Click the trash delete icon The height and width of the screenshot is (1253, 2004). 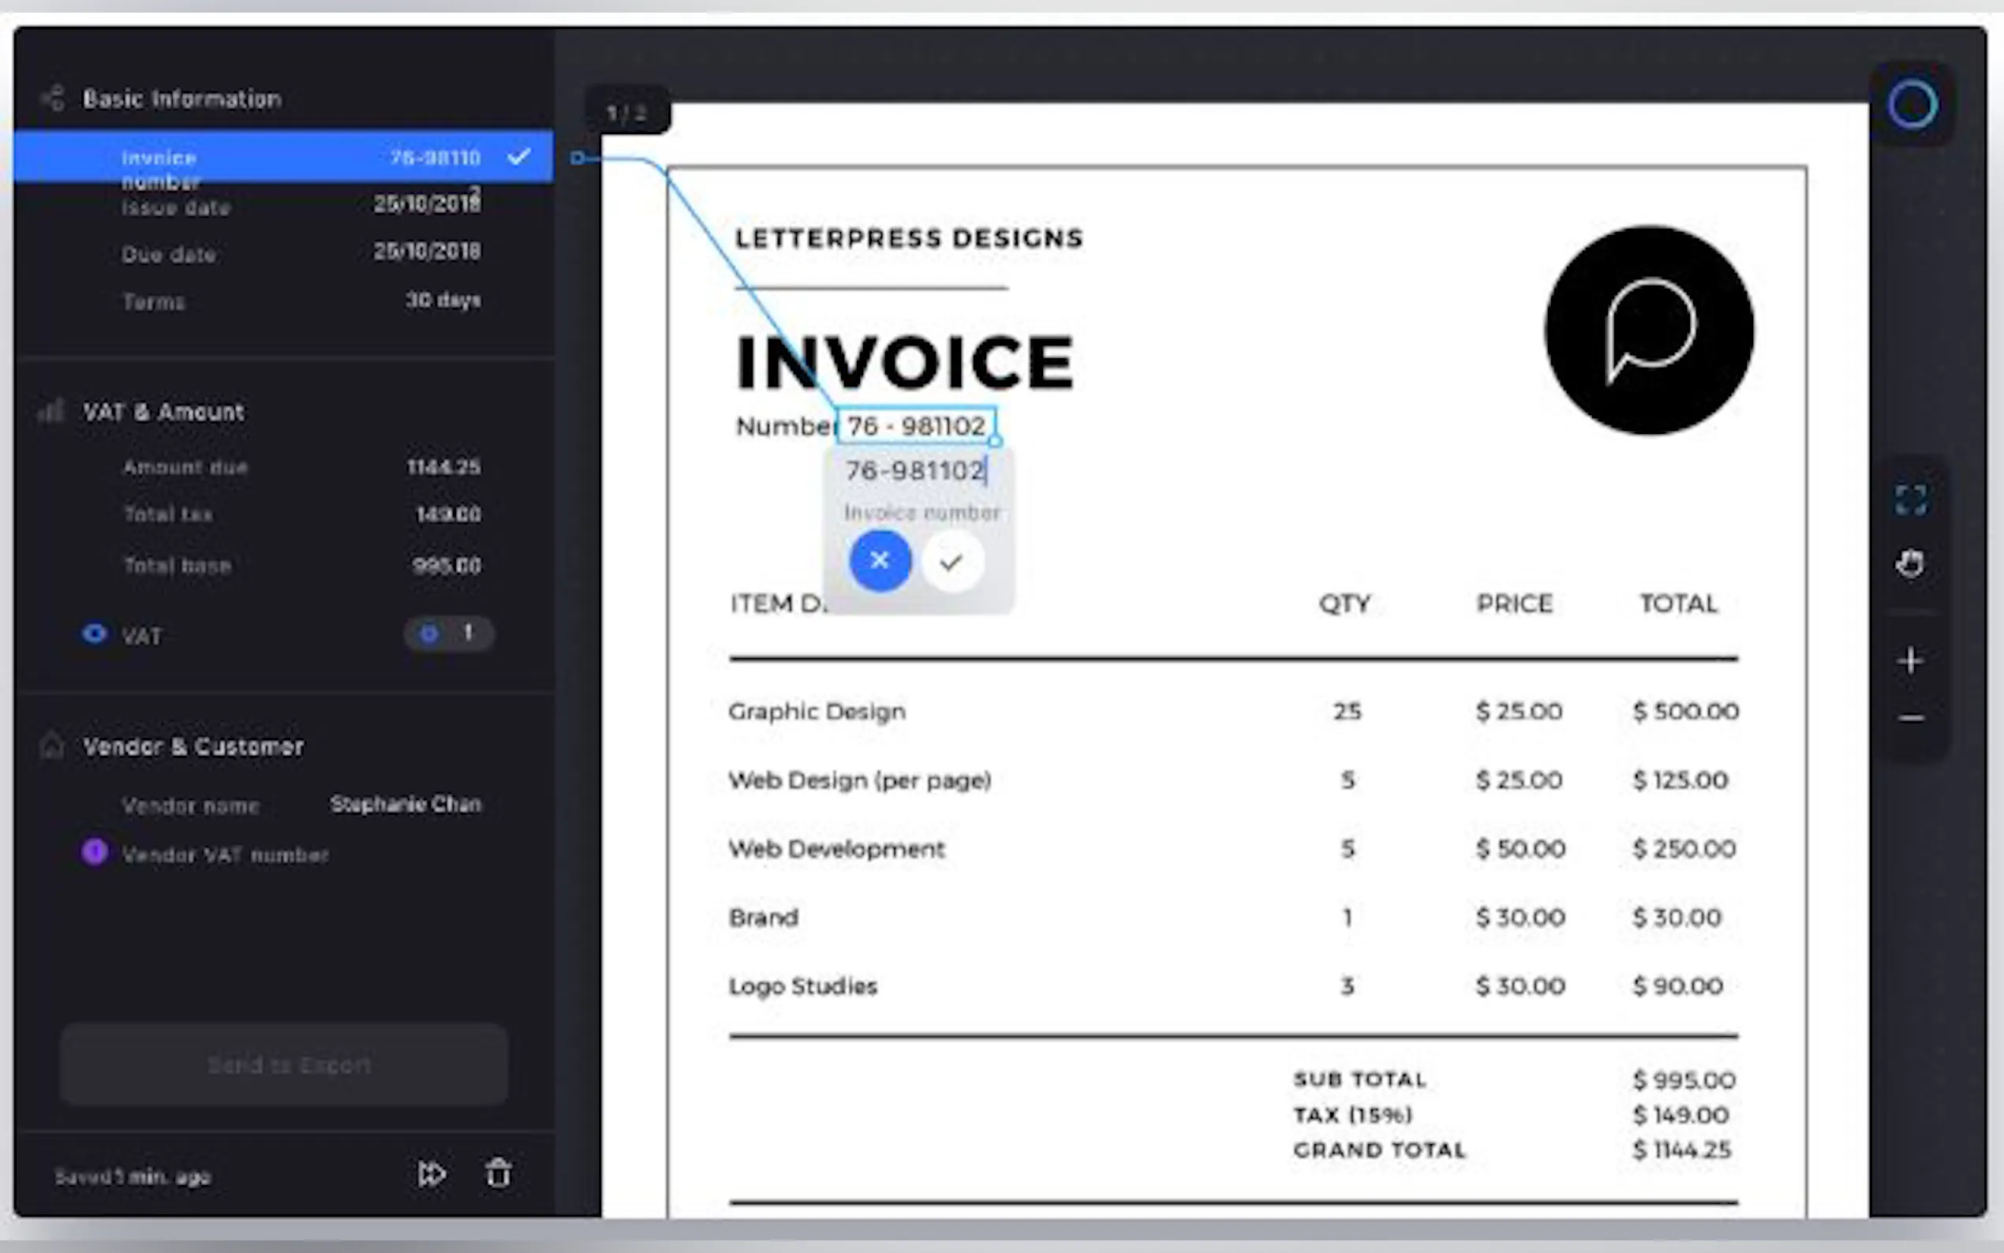498,1173
